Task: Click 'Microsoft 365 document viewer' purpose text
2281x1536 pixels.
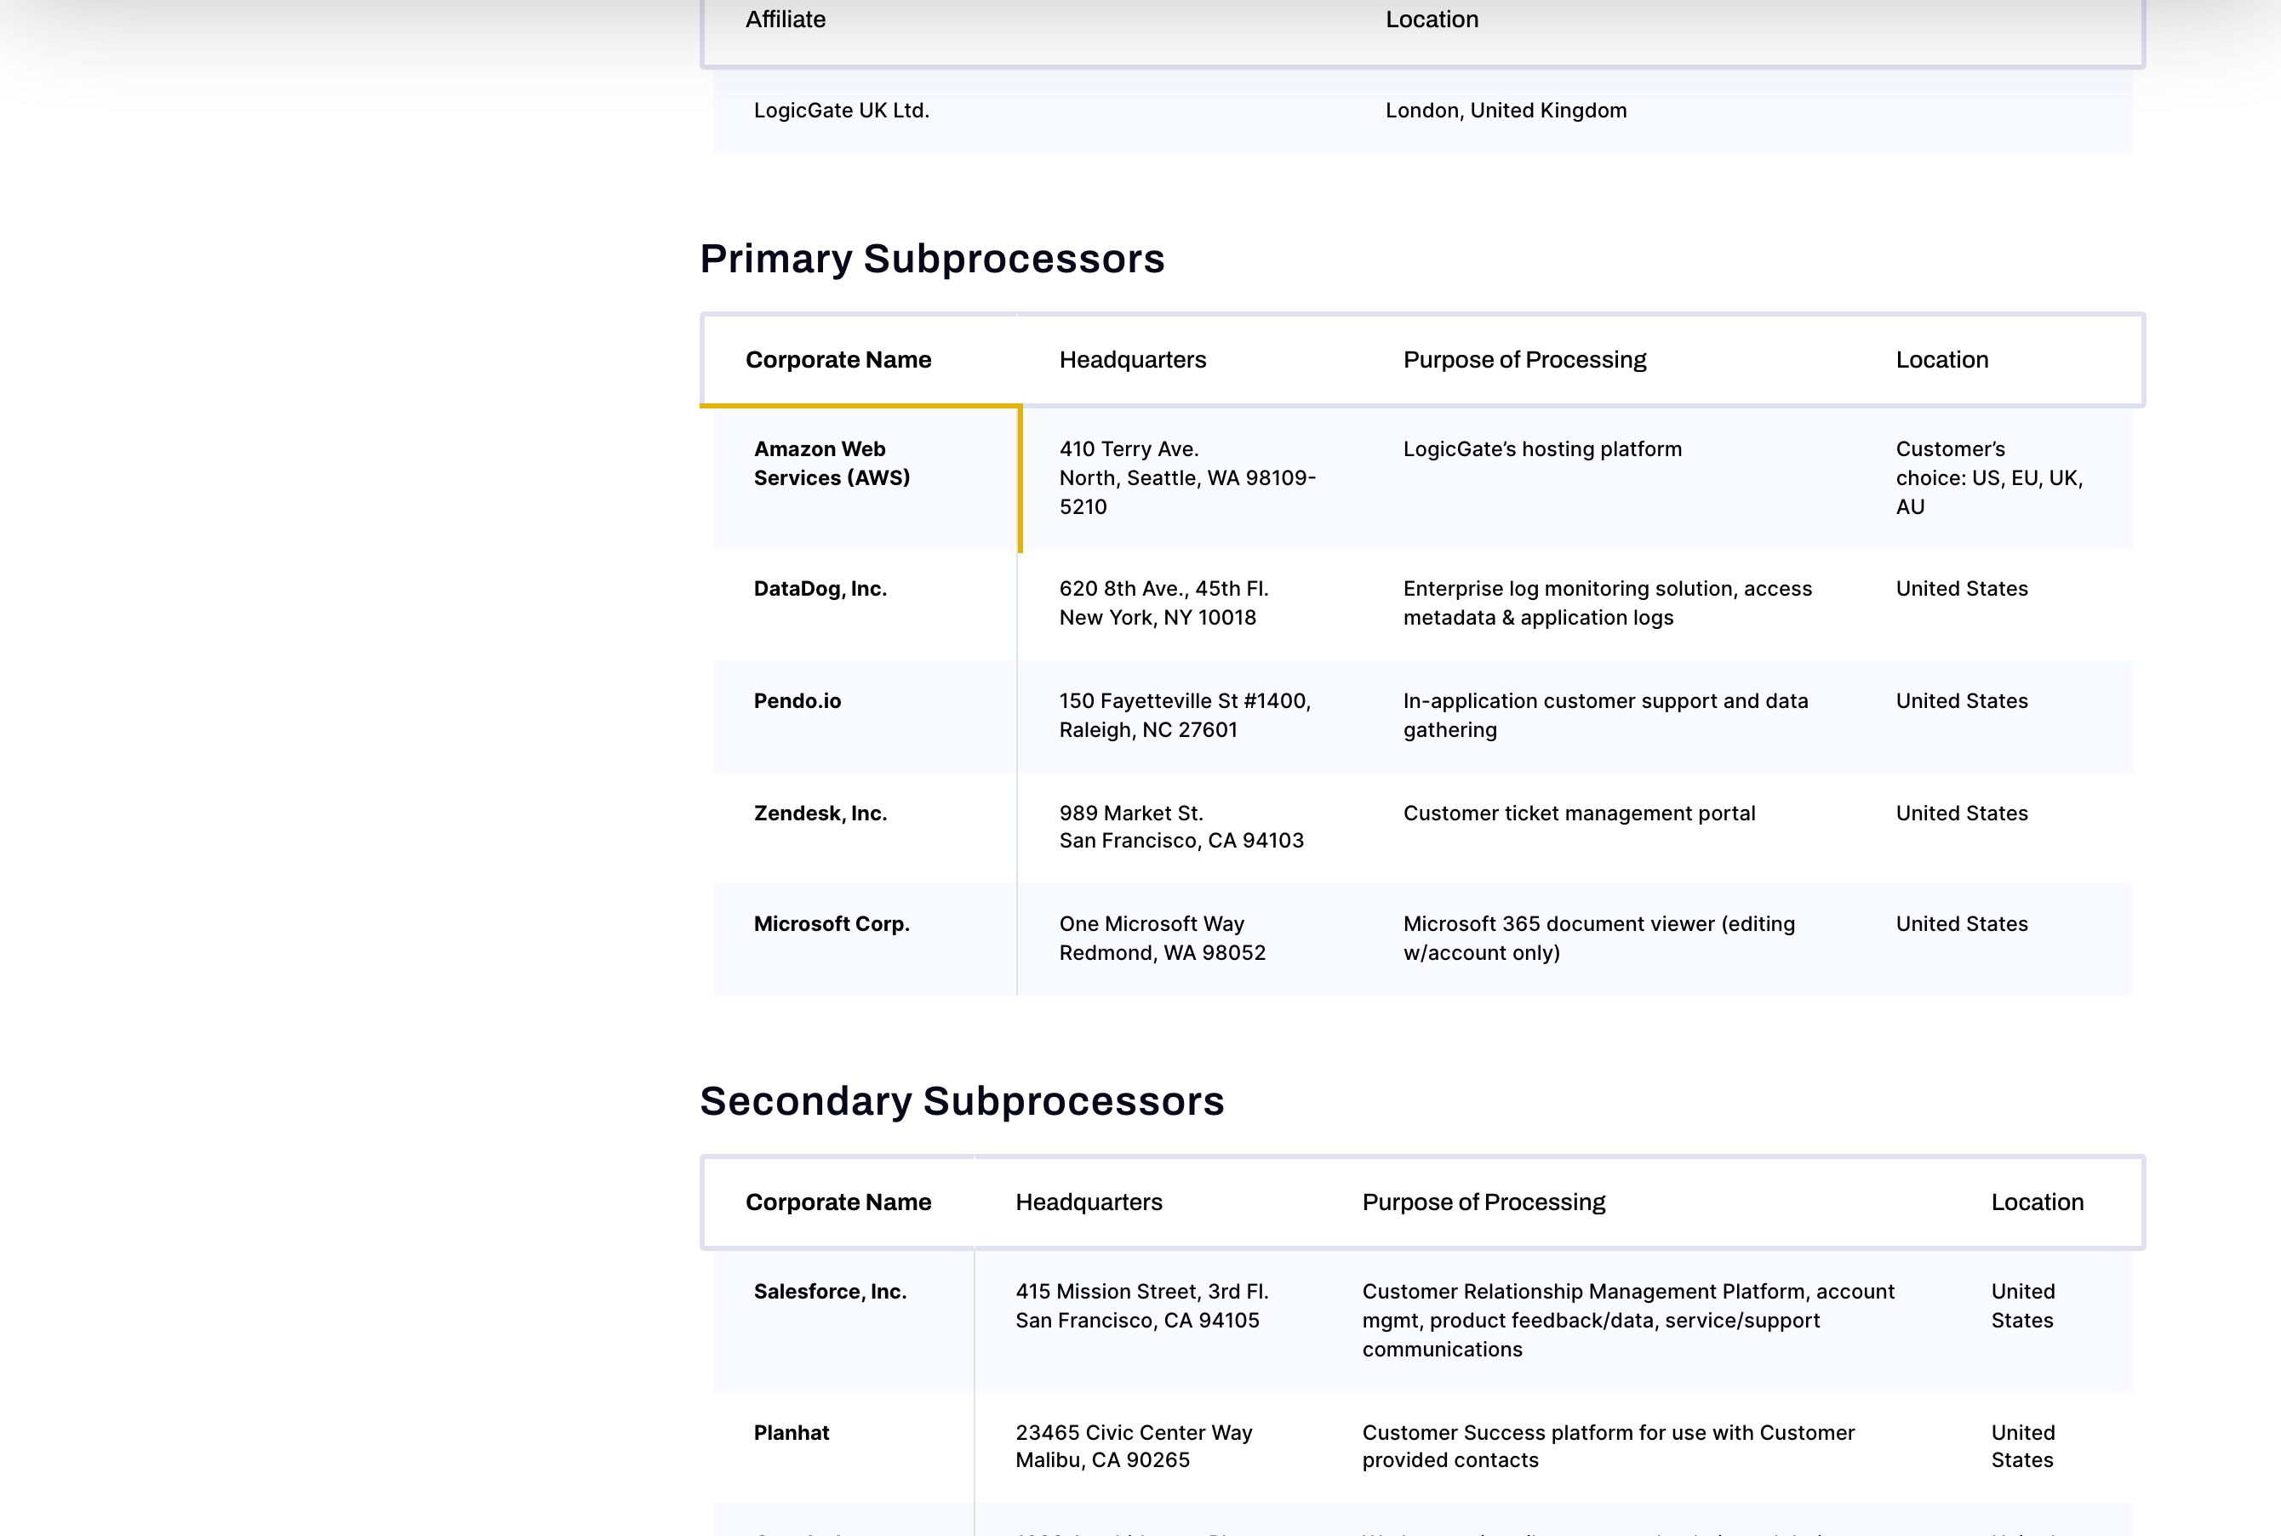Action: pyautogui.click(x=1599, y=939)
